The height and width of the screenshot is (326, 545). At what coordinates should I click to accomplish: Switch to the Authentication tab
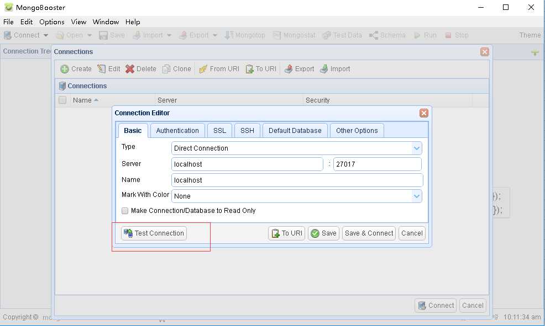177,130
